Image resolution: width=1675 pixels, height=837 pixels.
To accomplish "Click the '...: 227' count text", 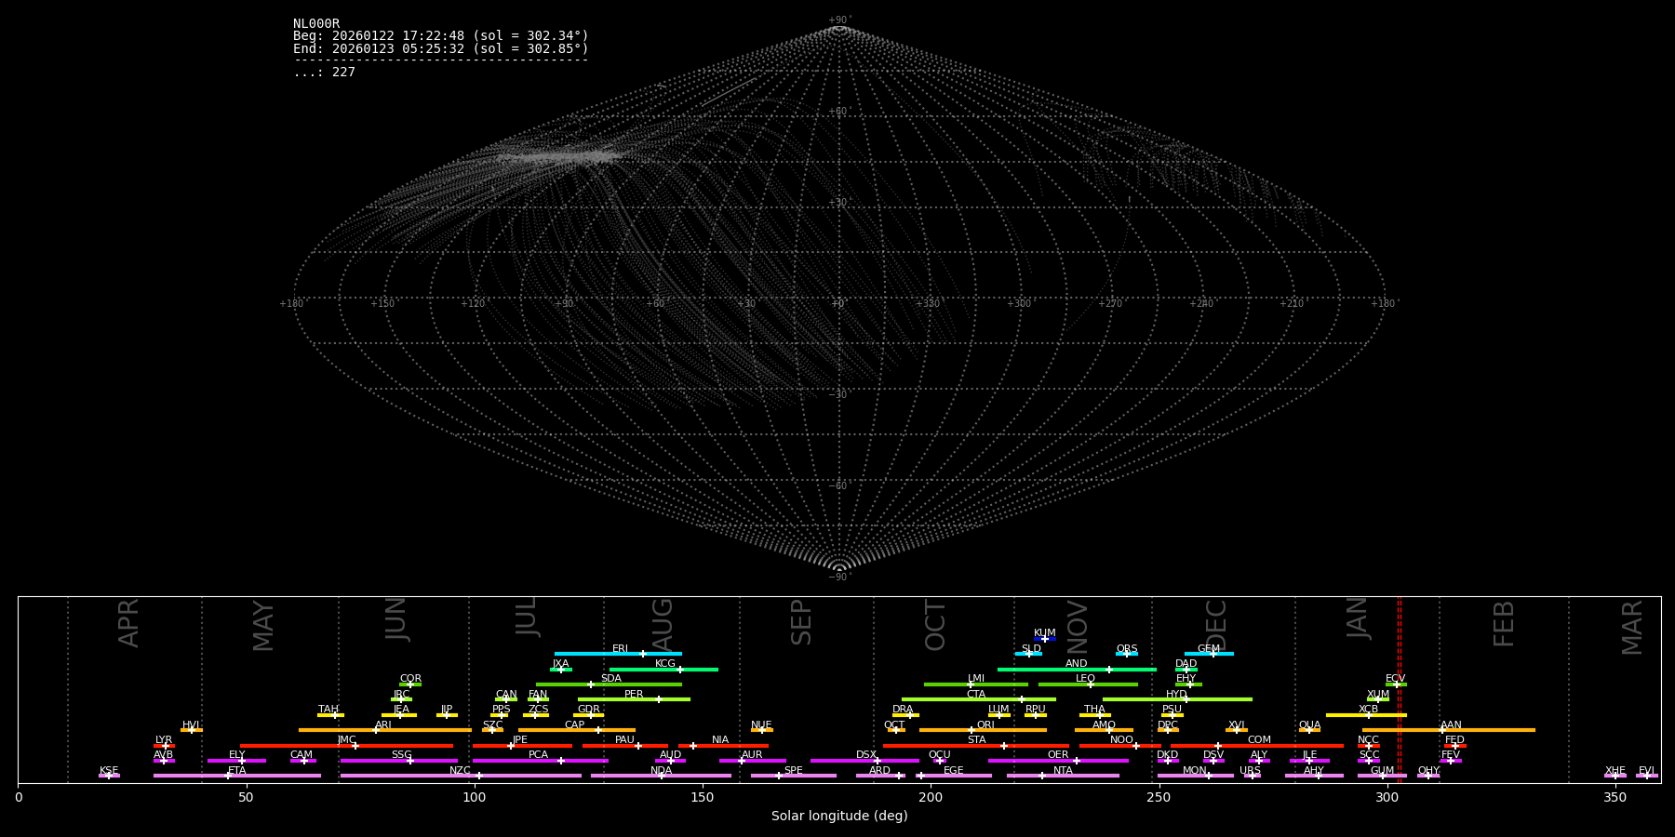I will [x=324, y=73].
